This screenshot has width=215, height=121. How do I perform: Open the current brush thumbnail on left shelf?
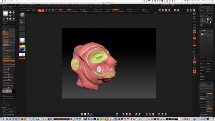pos(22,15)
